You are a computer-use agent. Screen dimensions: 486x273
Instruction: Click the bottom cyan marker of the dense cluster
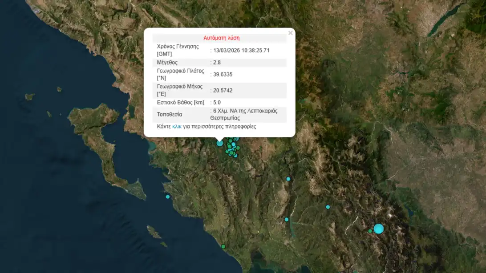click(235, 156)
